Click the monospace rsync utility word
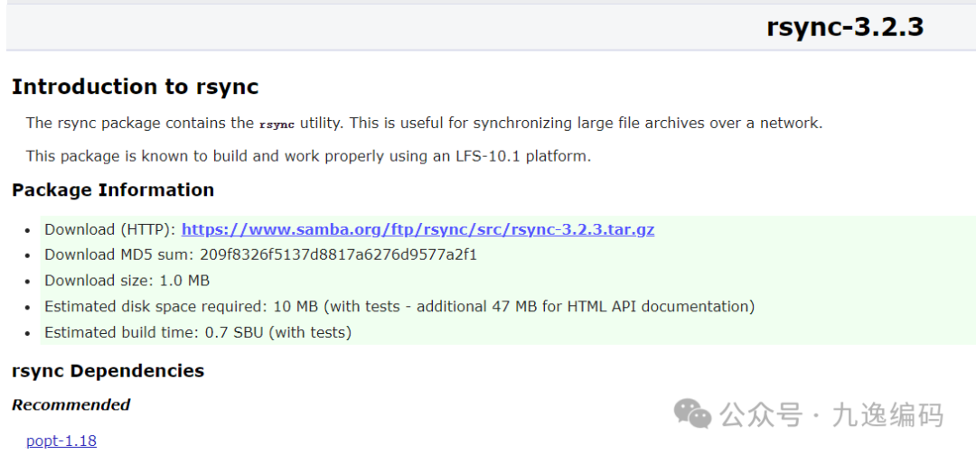Screen dimensions: 976x454 click(277, 125)
